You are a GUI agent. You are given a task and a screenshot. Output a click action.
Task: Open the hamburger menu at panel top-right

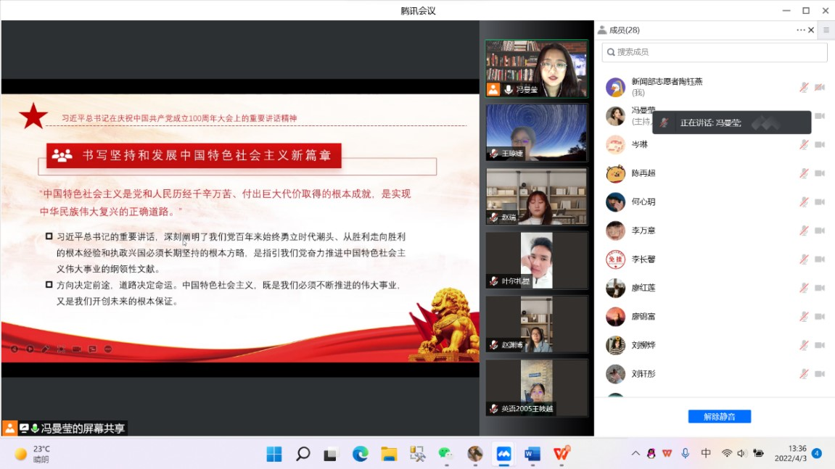tap(826, 30)
